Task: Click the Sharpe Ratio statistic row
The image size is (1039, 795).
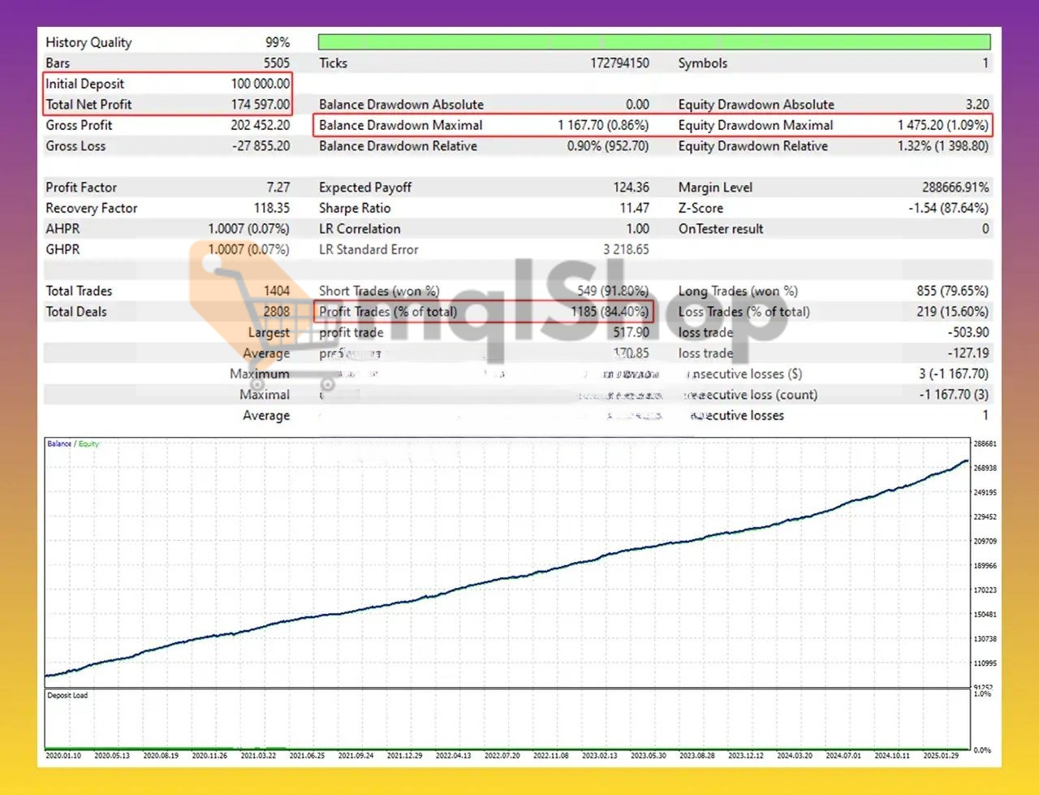Action: tap(355, 208)
